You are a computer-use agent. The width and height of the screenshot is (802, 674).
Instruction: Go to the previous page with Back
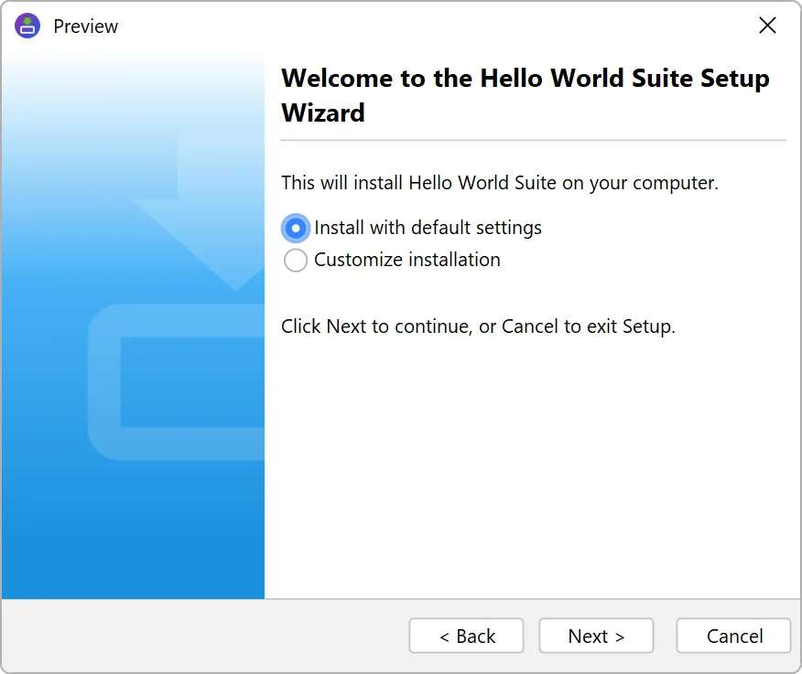point(466,637)
